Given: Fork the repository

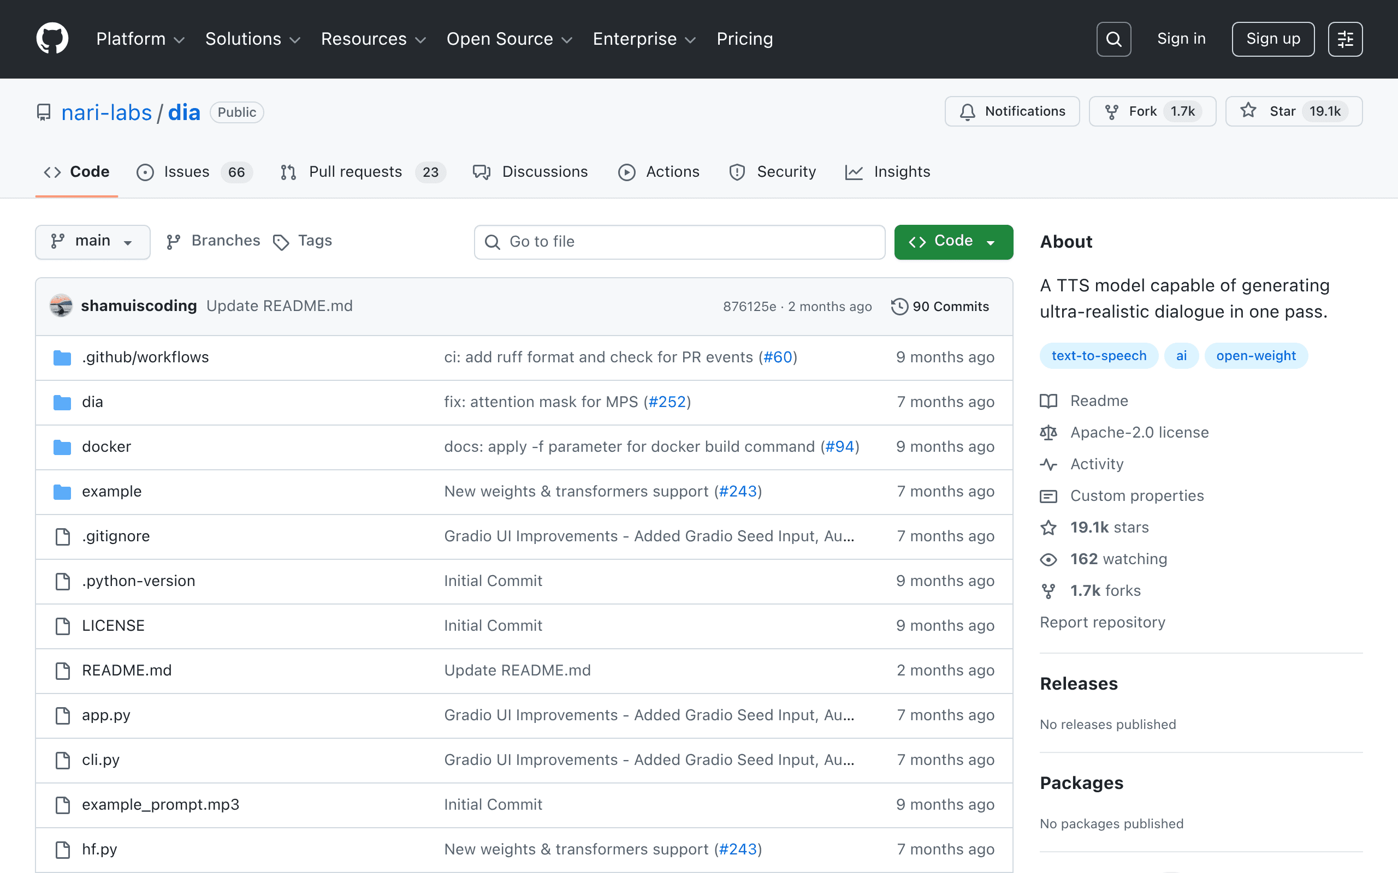Looking at the screenshot, I should click(1152, 111).
